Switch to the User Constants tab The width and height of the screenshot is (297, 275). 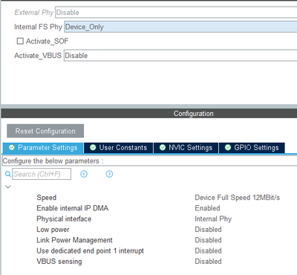119,148
